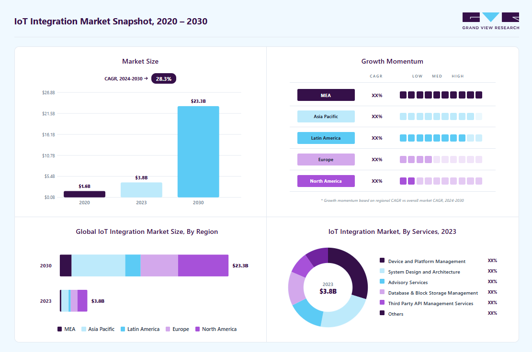Click the Others legend swatch

(382, 313)
